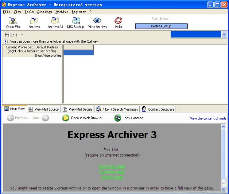The width and height of the screenshot is (229, 194).
Task: Click the Next arrow icon
Action: 45,118
